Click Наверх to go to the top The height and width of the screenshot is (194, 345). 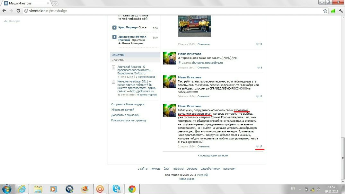[12, 21]
